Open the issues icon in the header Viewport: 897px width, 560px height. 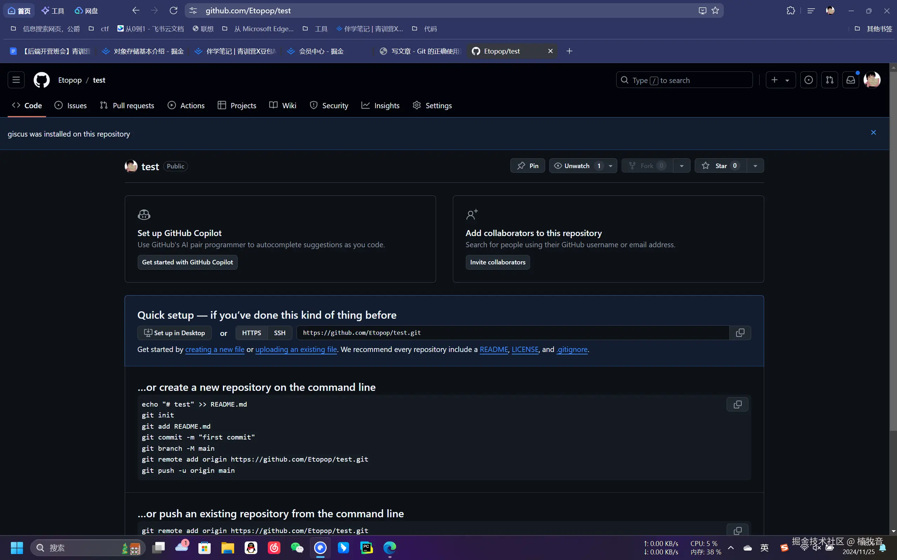(808, 80)
